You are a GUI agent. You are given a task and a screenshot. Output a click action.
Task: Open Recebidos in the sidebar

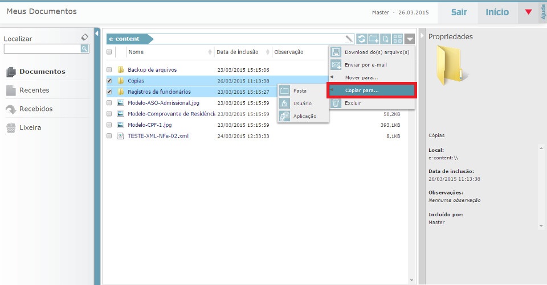(36, 109)
